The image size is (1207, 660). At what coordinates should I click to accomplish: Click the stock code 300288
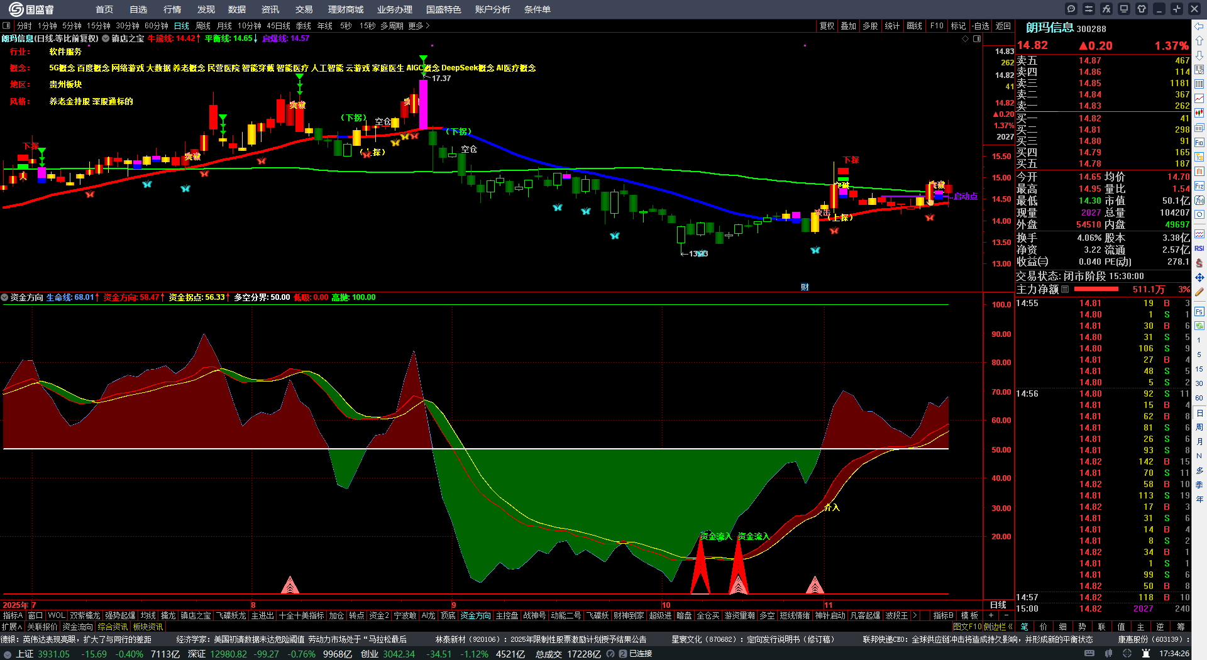[x=1091, y=29]
